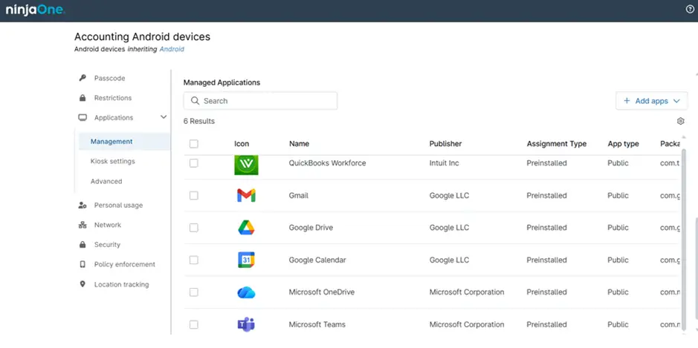
Task: Open Kiosk settings submenu item
Action: [113, 161]
